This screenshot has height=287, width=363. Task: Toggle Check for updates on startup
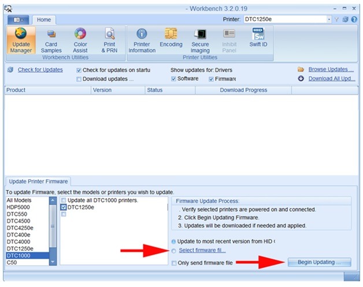coord(79,70)
